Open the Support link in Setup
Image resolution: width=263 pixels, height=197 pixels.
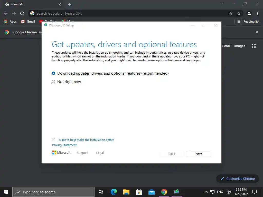pos(82,153)
